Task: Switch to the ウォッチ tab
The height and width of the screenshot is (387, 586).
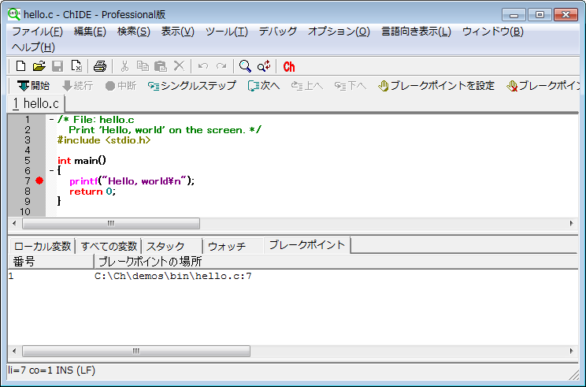Action: (x=234, y=246)
